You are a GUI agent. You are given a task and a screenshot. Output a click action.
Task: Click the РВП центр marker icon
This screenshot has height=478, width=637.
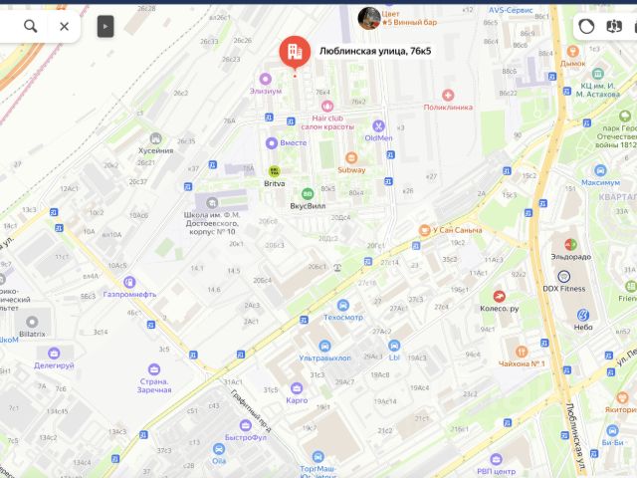tap(496, 460)
